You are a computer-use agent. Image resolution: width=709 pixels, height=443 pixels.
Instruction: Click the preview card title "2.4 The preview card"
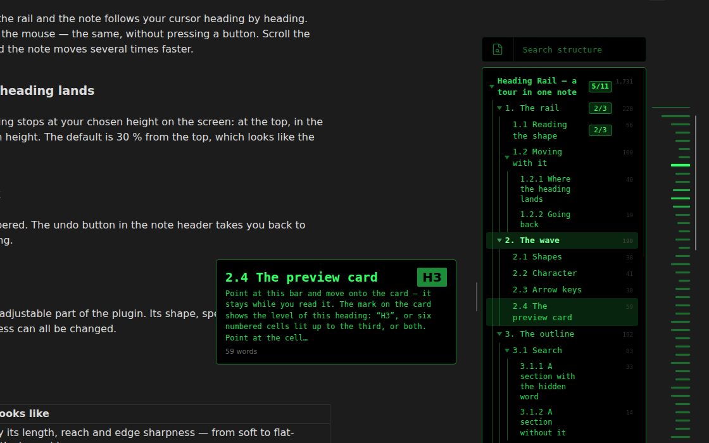[x=301, y=277]
